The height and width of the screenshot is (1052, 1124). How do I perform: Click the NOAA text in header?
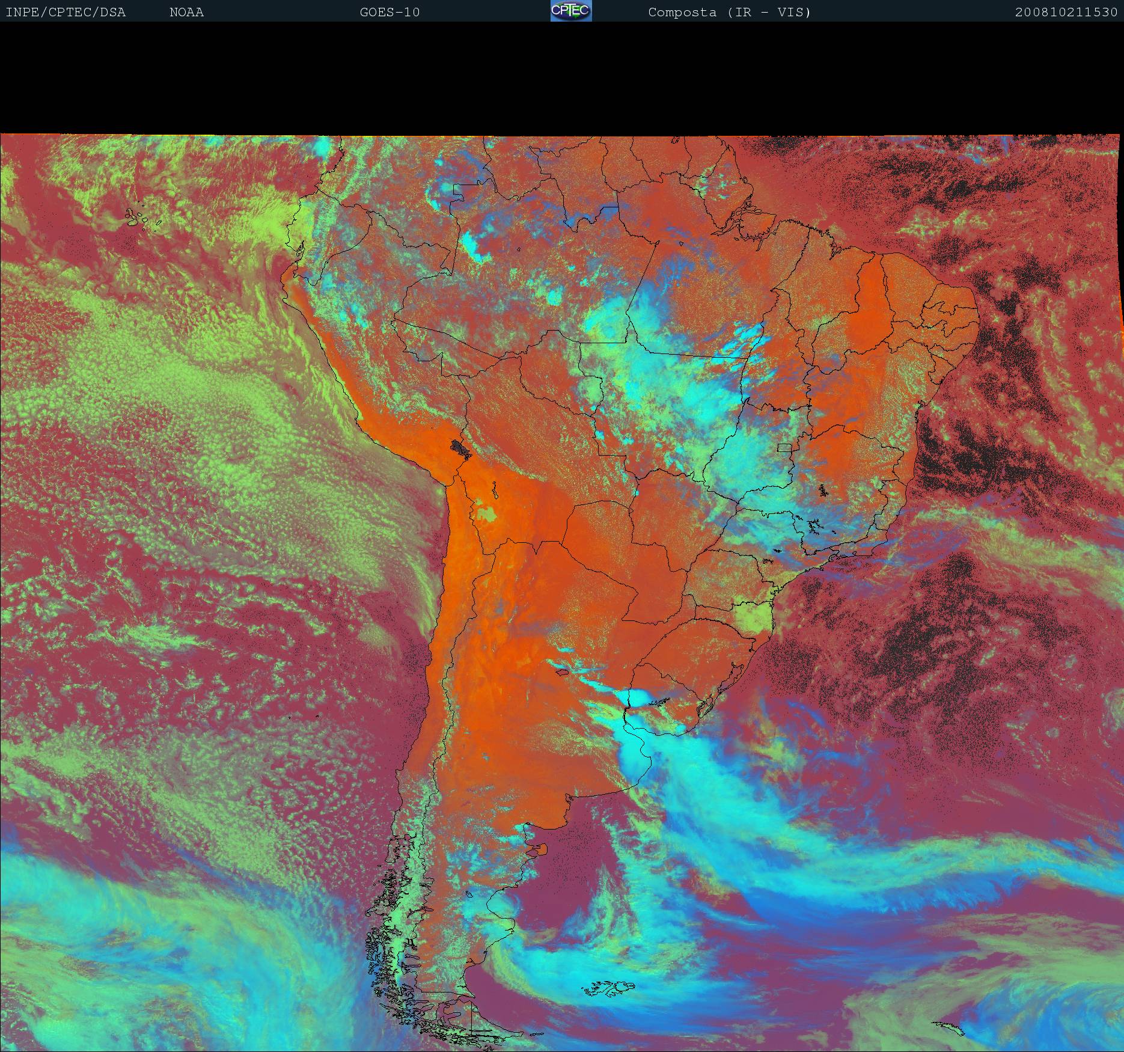186,12
